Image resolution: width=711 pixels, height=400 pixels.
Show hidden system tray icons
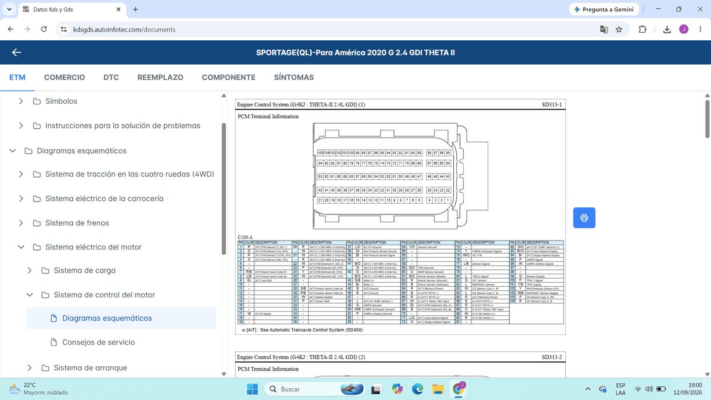pos(589,389)
